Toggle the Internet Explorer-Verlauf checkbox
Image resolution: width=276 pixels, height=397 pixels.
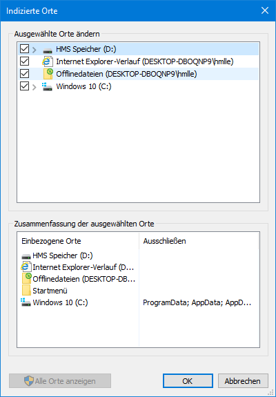[24, 61]
